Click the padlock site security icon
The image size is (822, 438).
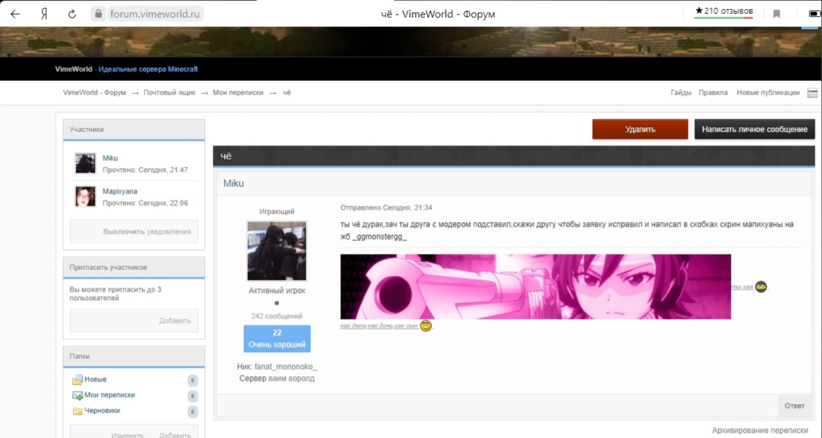coord(99,14)
